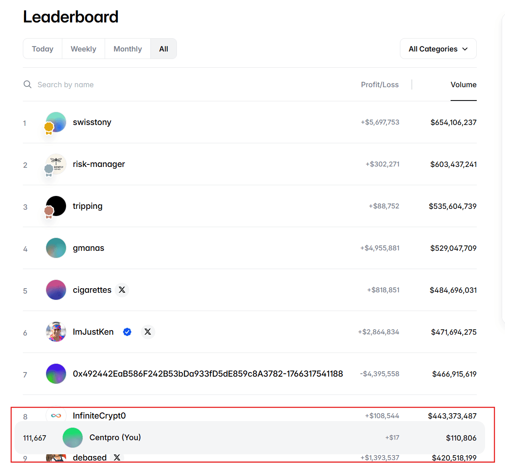505x463 pixels.
Task: Open swisstony's profile link
Action: 92,122
